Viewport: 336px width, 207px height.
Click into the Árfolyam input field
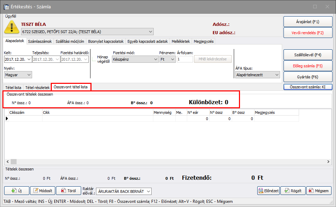[x=185, y=59]
